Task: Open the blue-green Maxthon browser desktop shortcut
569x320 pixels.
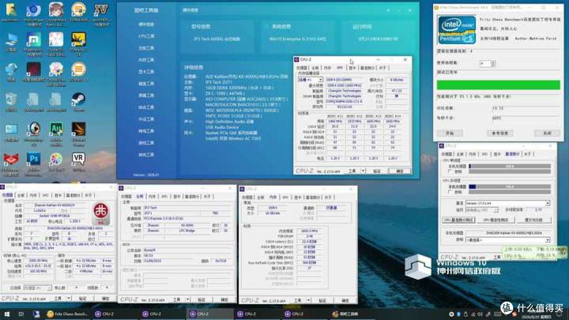Action: tap(34, 40)
